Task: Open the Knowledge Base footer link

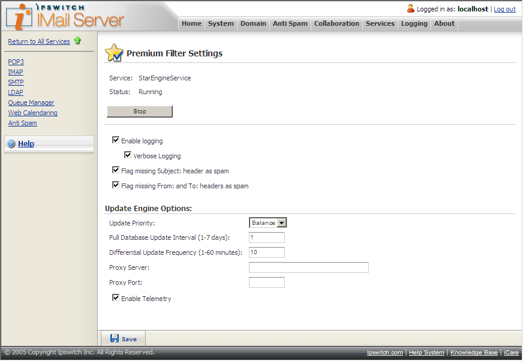Action: point(474,353)
